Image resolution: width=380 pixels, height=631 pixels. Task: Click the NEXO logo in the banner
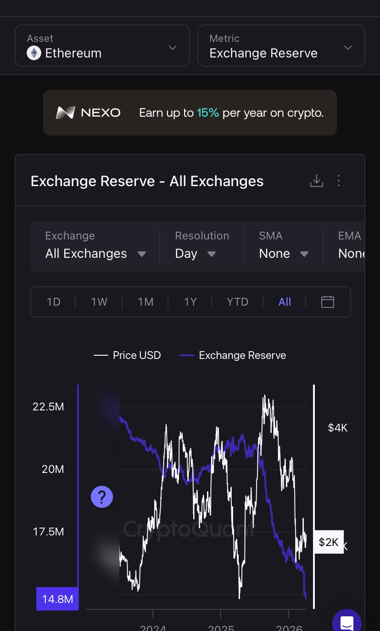click(x=88, y=113)
